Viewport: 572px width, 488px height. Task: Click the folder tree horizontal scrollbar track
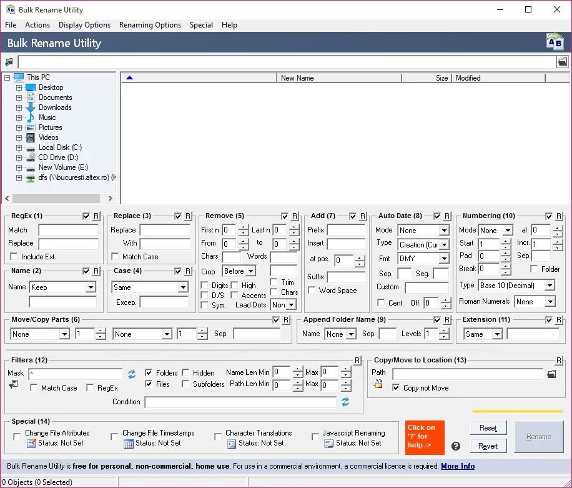point(56,198)
